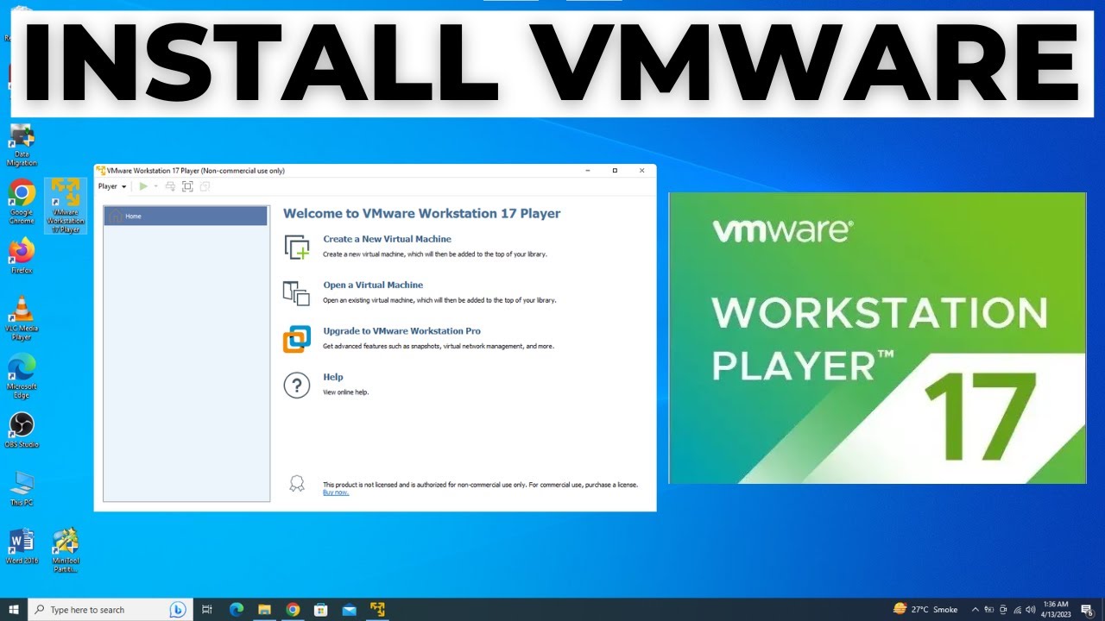1105x621 pixels.
Task: Click the 'Get advanced features' description text
Action: tap(439, 346)
